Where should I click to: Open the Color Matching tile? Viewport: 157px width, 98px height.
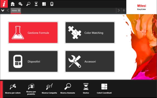(90, 32)
